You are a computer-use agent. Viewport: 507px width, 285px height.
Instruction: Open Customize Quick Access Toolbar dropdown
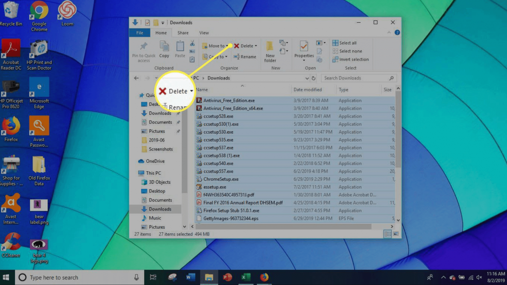click(x=163, y=23)
